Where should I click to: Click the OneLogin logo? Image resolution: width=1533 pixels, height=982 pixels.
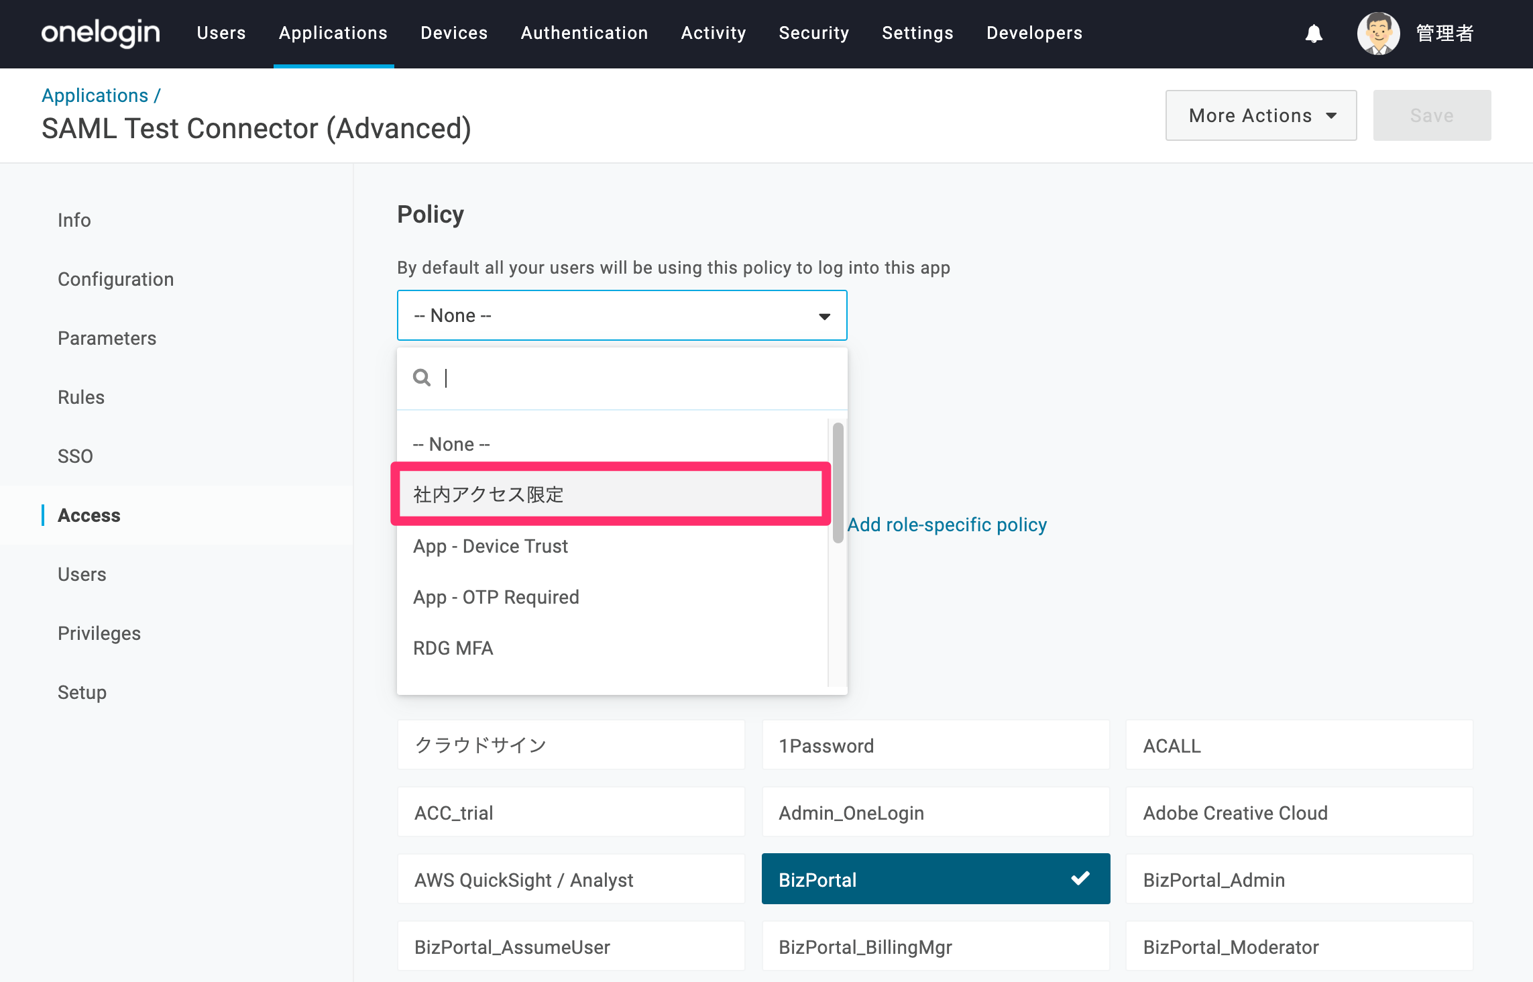[x=101, y=33]
